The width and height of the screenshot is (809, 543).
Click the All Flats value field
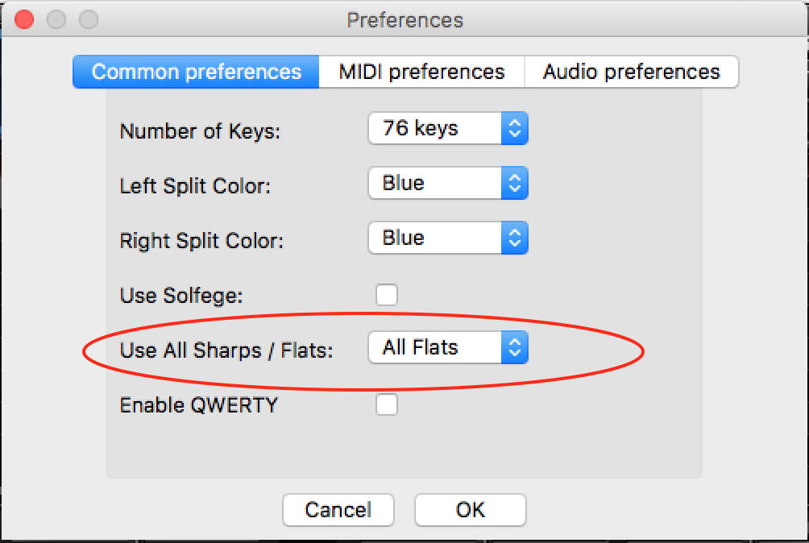pos(435,347)
